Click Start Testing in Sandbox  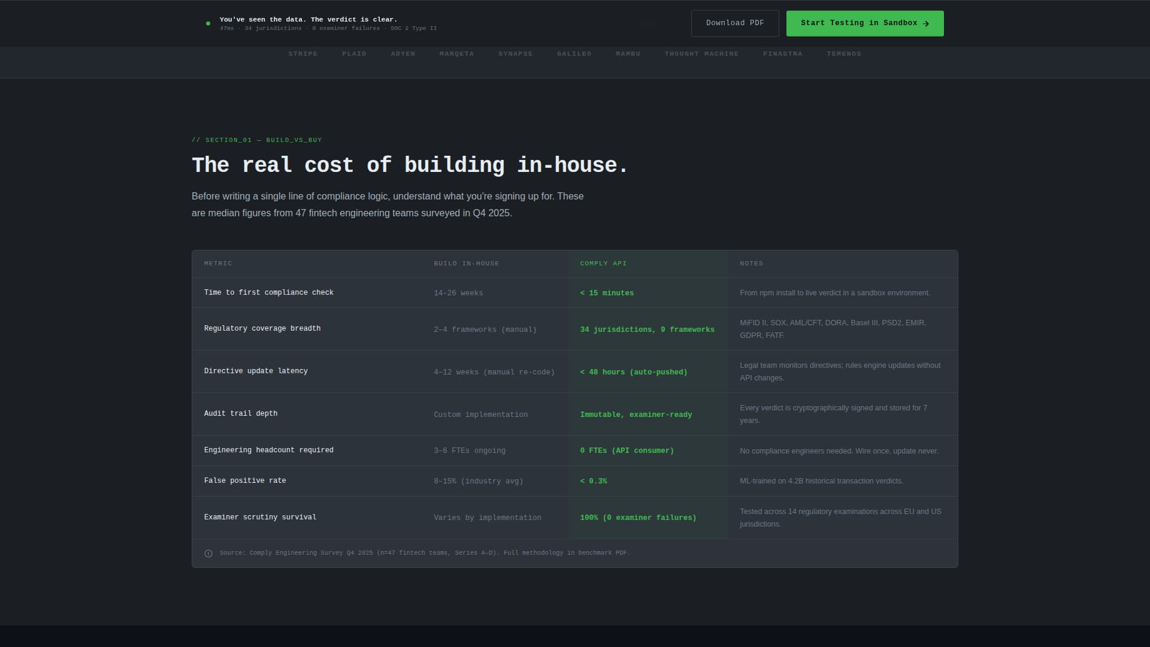point(865,23)
